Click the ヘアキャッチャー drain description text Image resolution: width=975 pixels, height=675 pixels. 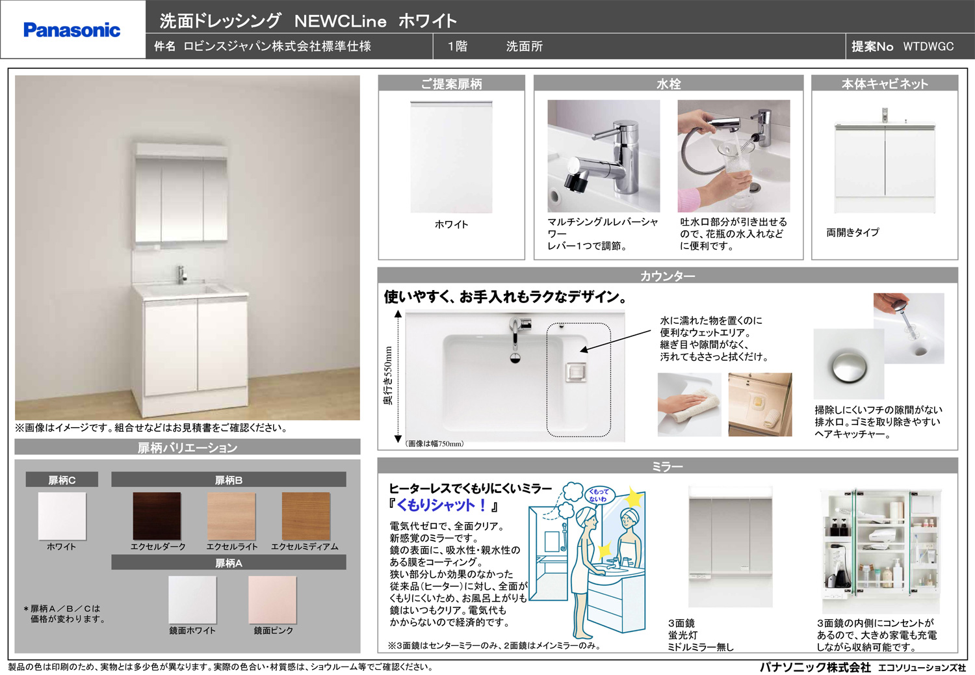pyautogui.click(x=878, y=422)
